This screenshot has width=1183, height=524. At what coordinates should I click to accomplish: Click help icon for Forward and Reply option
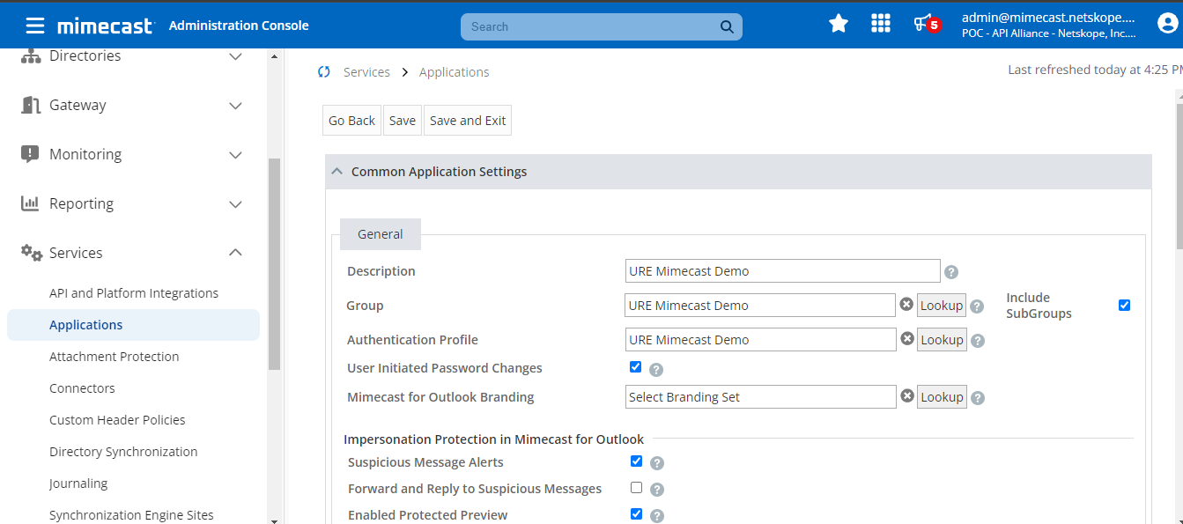point(657,490)
